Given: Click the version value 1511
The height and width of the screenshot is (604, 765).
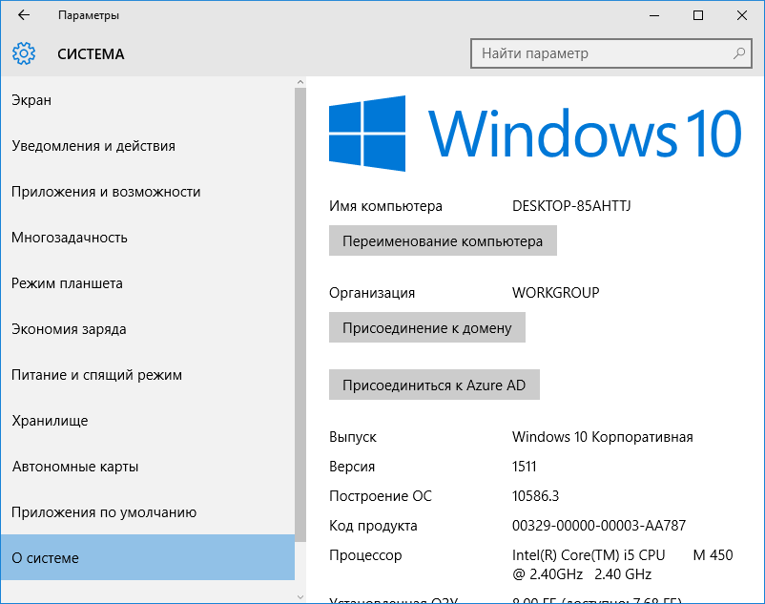Looking at the screenshot, I should pos(524,467).
